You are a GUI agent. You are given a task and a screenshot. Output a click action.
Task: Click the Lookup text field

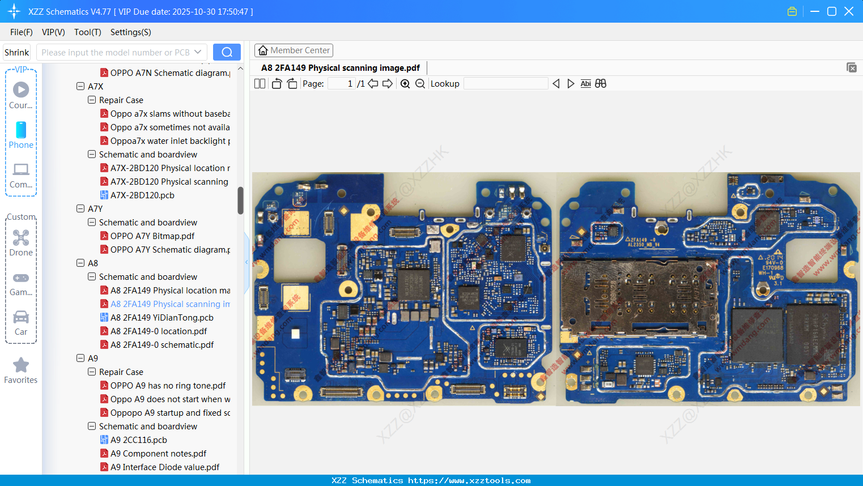pos(506,83)
